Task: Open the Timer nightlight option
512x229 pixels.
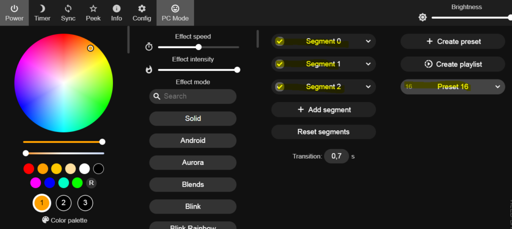Action: tap(42, 13)
